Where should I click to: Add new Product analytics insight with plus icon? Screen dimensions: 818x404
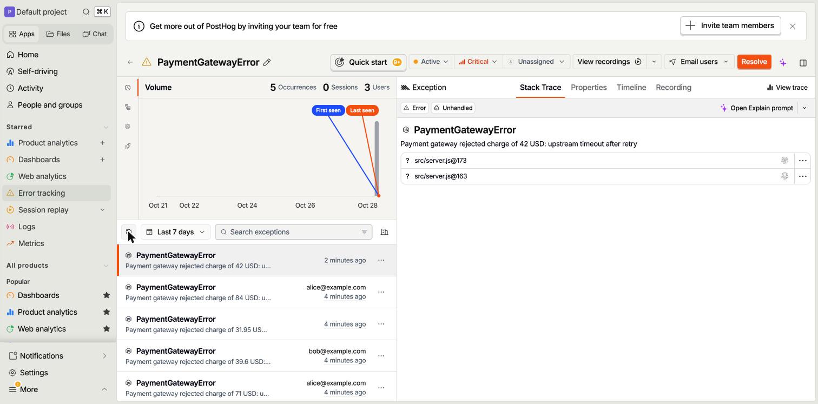(x=102, y=143)
